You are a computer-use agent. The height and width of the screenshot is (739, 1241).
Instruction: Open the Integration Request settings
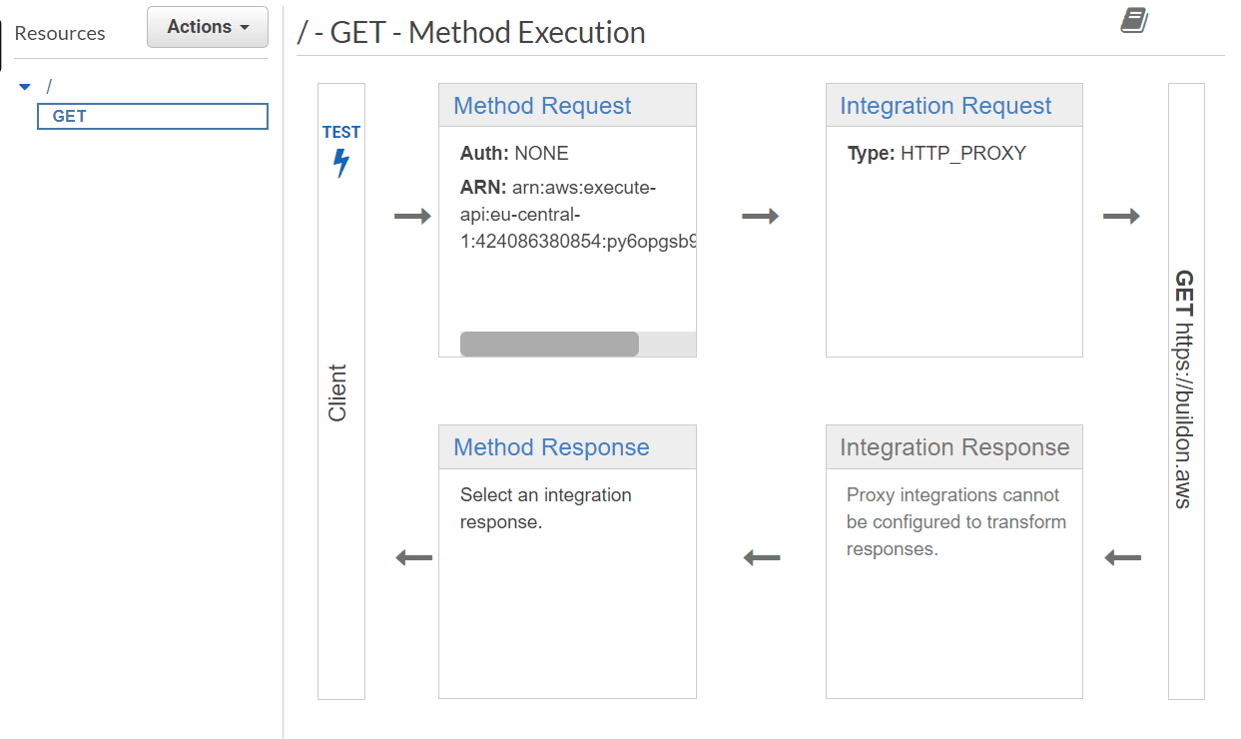pos(945,106)
